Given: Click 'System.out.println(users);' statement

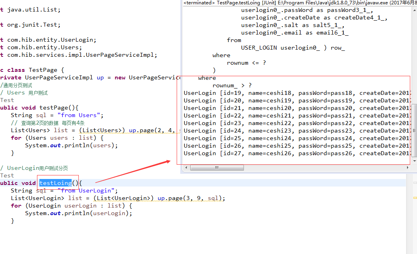Looking at the screenshot, I should pos(71,146).
